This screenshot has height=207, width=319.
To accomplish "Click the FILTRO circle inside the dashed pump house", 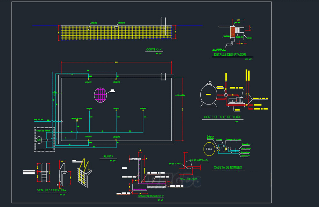I will point(39,140).
